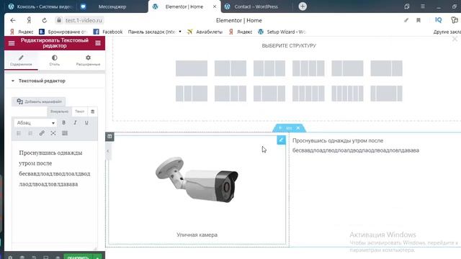Screen dimensions: 461x259
Task: Switch to the Содержимое content tab
Action: (x=21, y=60)
